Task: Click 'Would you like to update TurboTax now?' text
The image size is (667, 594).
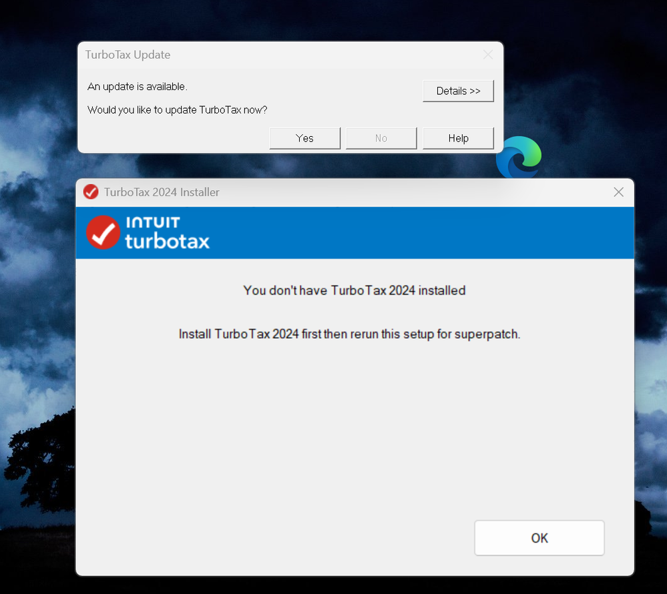Action: [177, 110]
